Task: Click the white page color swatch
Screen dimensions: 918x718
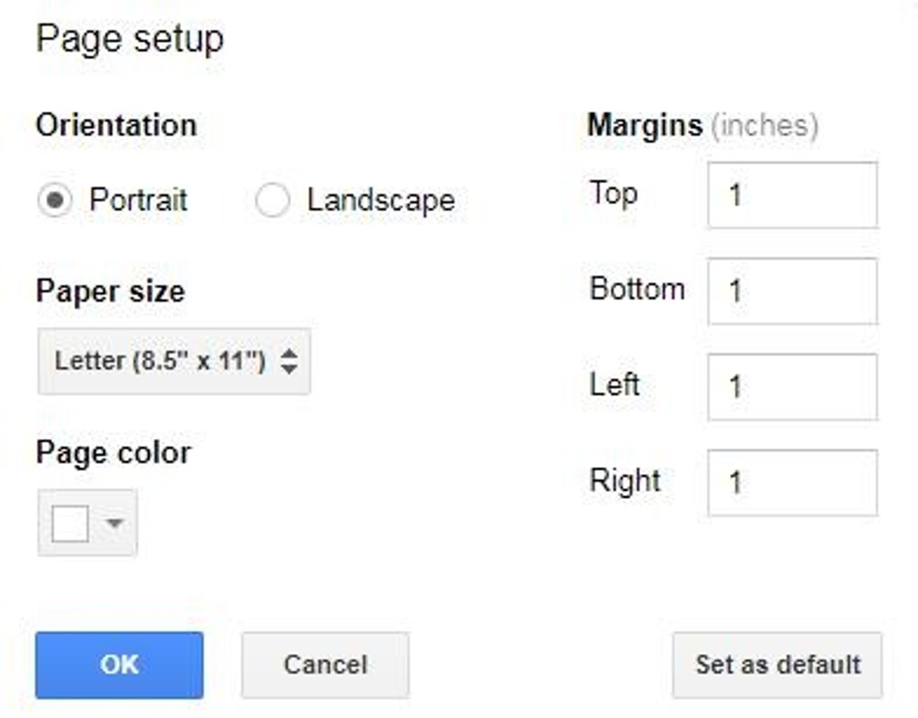Action: [70, 524]
